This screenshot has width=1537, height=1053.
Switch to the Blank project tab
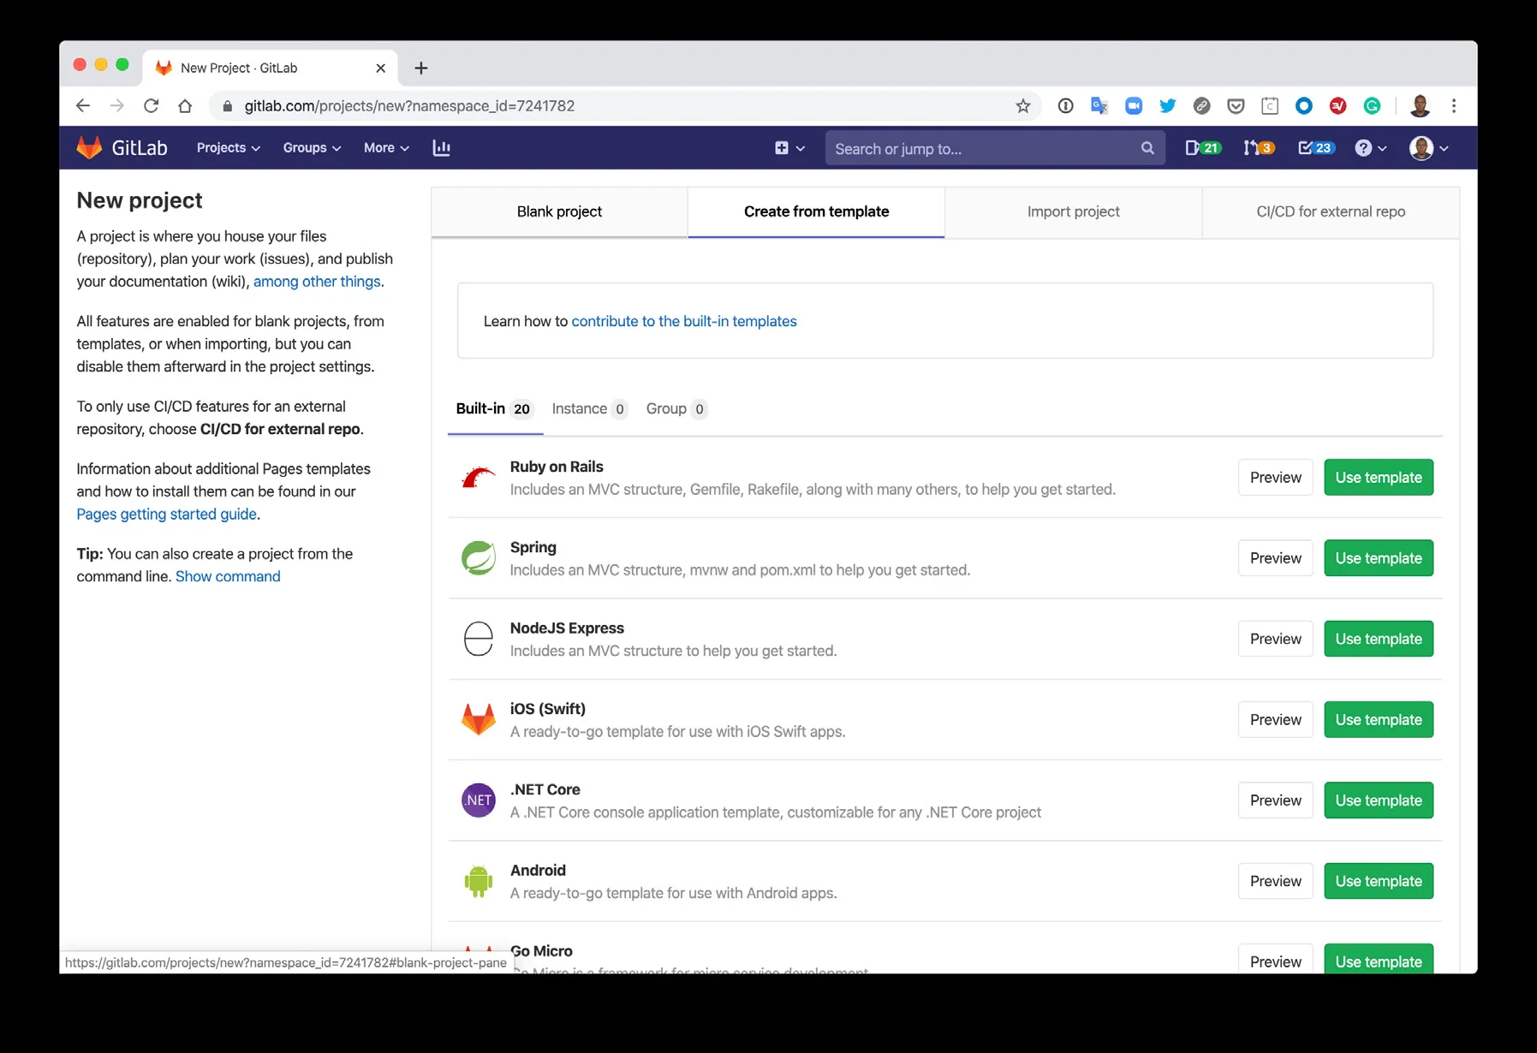(559, 211)
